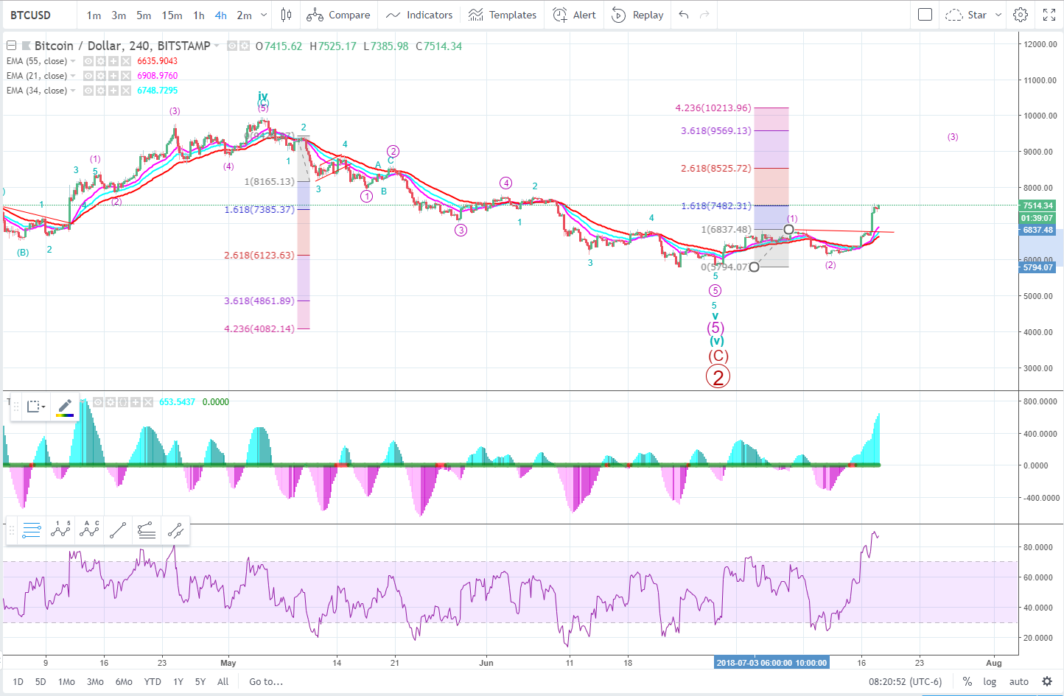Create a new Alert
The height and width of the screenshot is (696, 1064).
pos(575,15)
